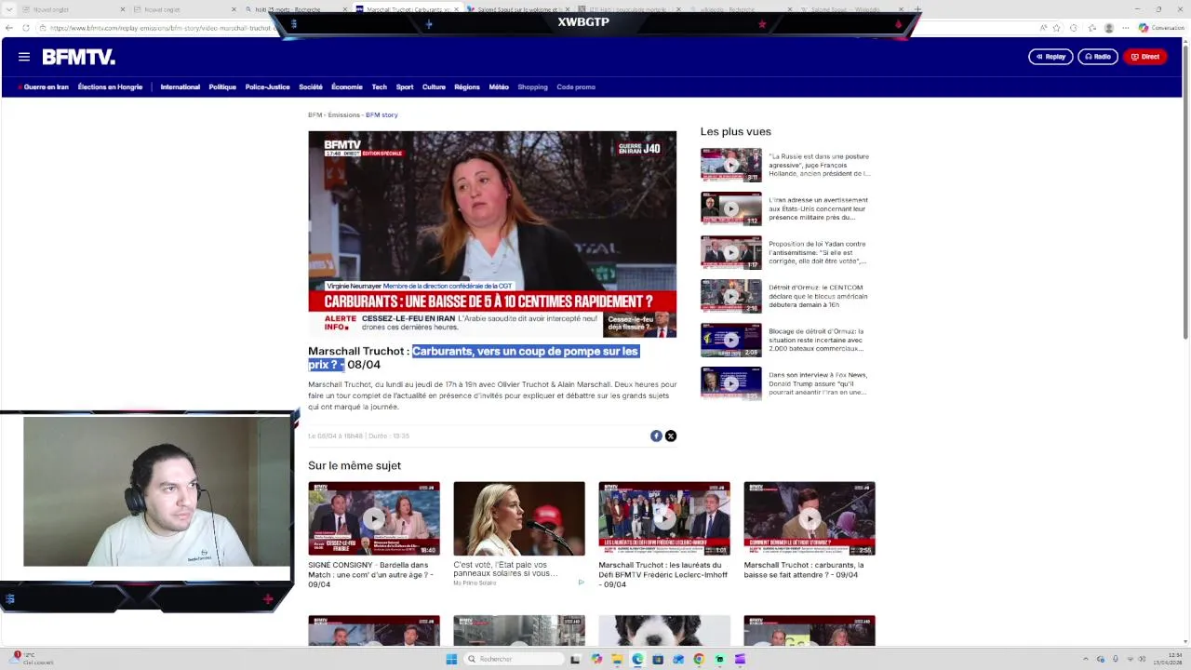Click the Microsoft Edge taskbar icon
The width and height of the screenshot is (1191, 670).
637,659
